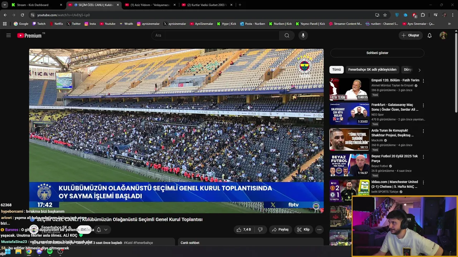Open the YouTube hamburger guide menu

9,35
